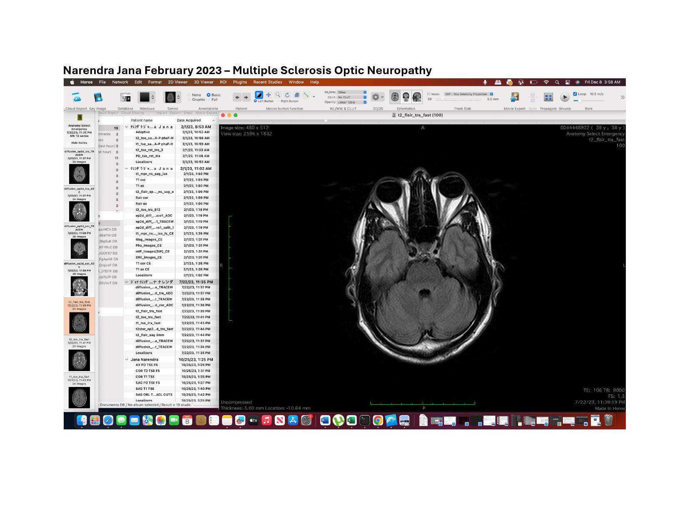Click the Propagate settings icon
The width and height of the screenshot is (687, 531).
pyautogui.click(x=548, y=97)
